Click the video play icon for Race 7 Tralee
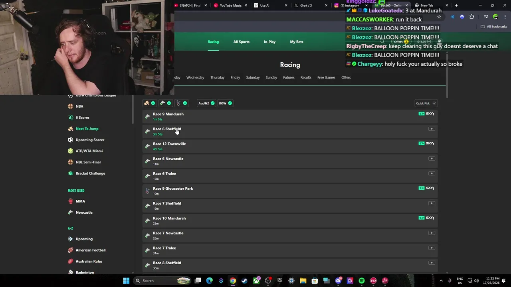The height and width of the screenshot is (287, 511). [432, 248]
